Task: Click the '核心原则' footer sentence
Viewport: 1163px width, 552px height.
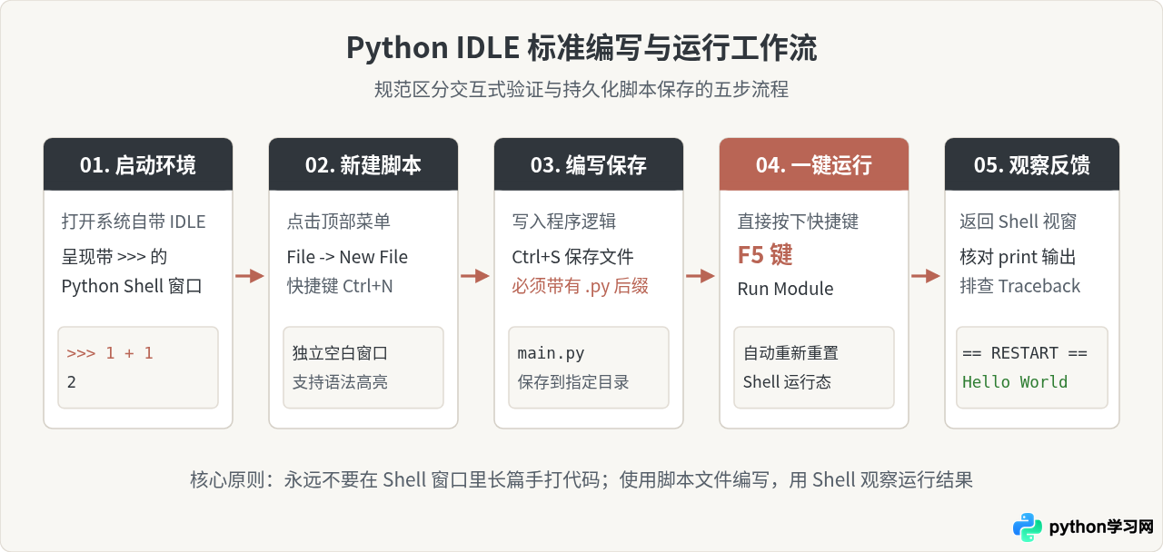Action: pyautogui.click(x=581, y=479)
